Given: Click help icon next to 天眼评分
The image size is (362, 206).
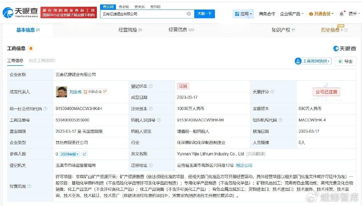Looking at the screenshot, I should coord(273,92).
